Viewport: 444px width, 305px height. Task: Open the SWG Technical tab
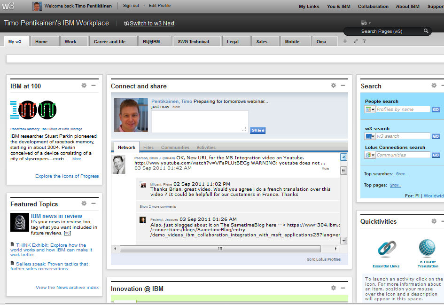pyautogui.click(x=197, y=41)
